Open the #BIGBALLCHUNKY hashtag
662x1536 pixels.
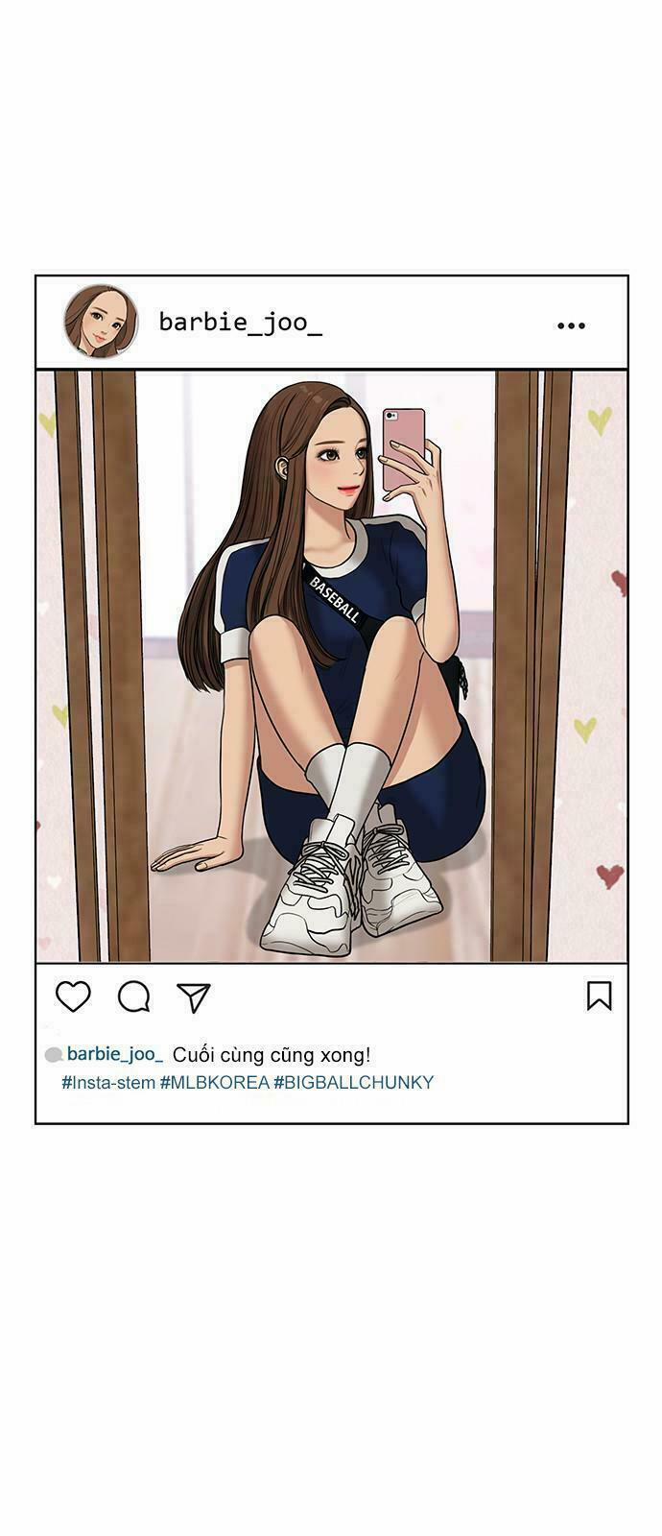[x=354, y=1082]
